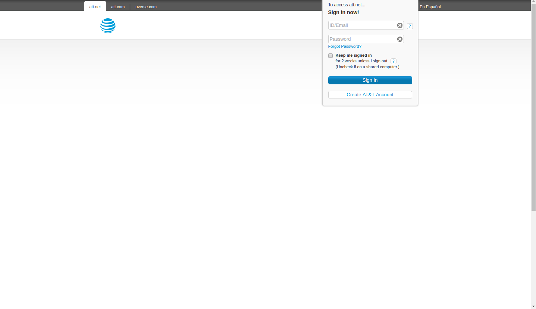The width and height of the screenshot is (536, 309).
Task: Open the help icon beside 'unless I sign out'
Action: [394, 61]
